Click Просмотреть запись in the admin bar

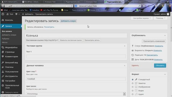pos(44,14)
